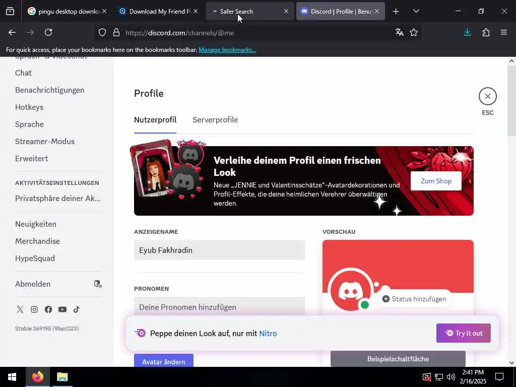The image size is (516, 387).
Task: Click the volume icon in system tray
Action: (x=451, y=377)
